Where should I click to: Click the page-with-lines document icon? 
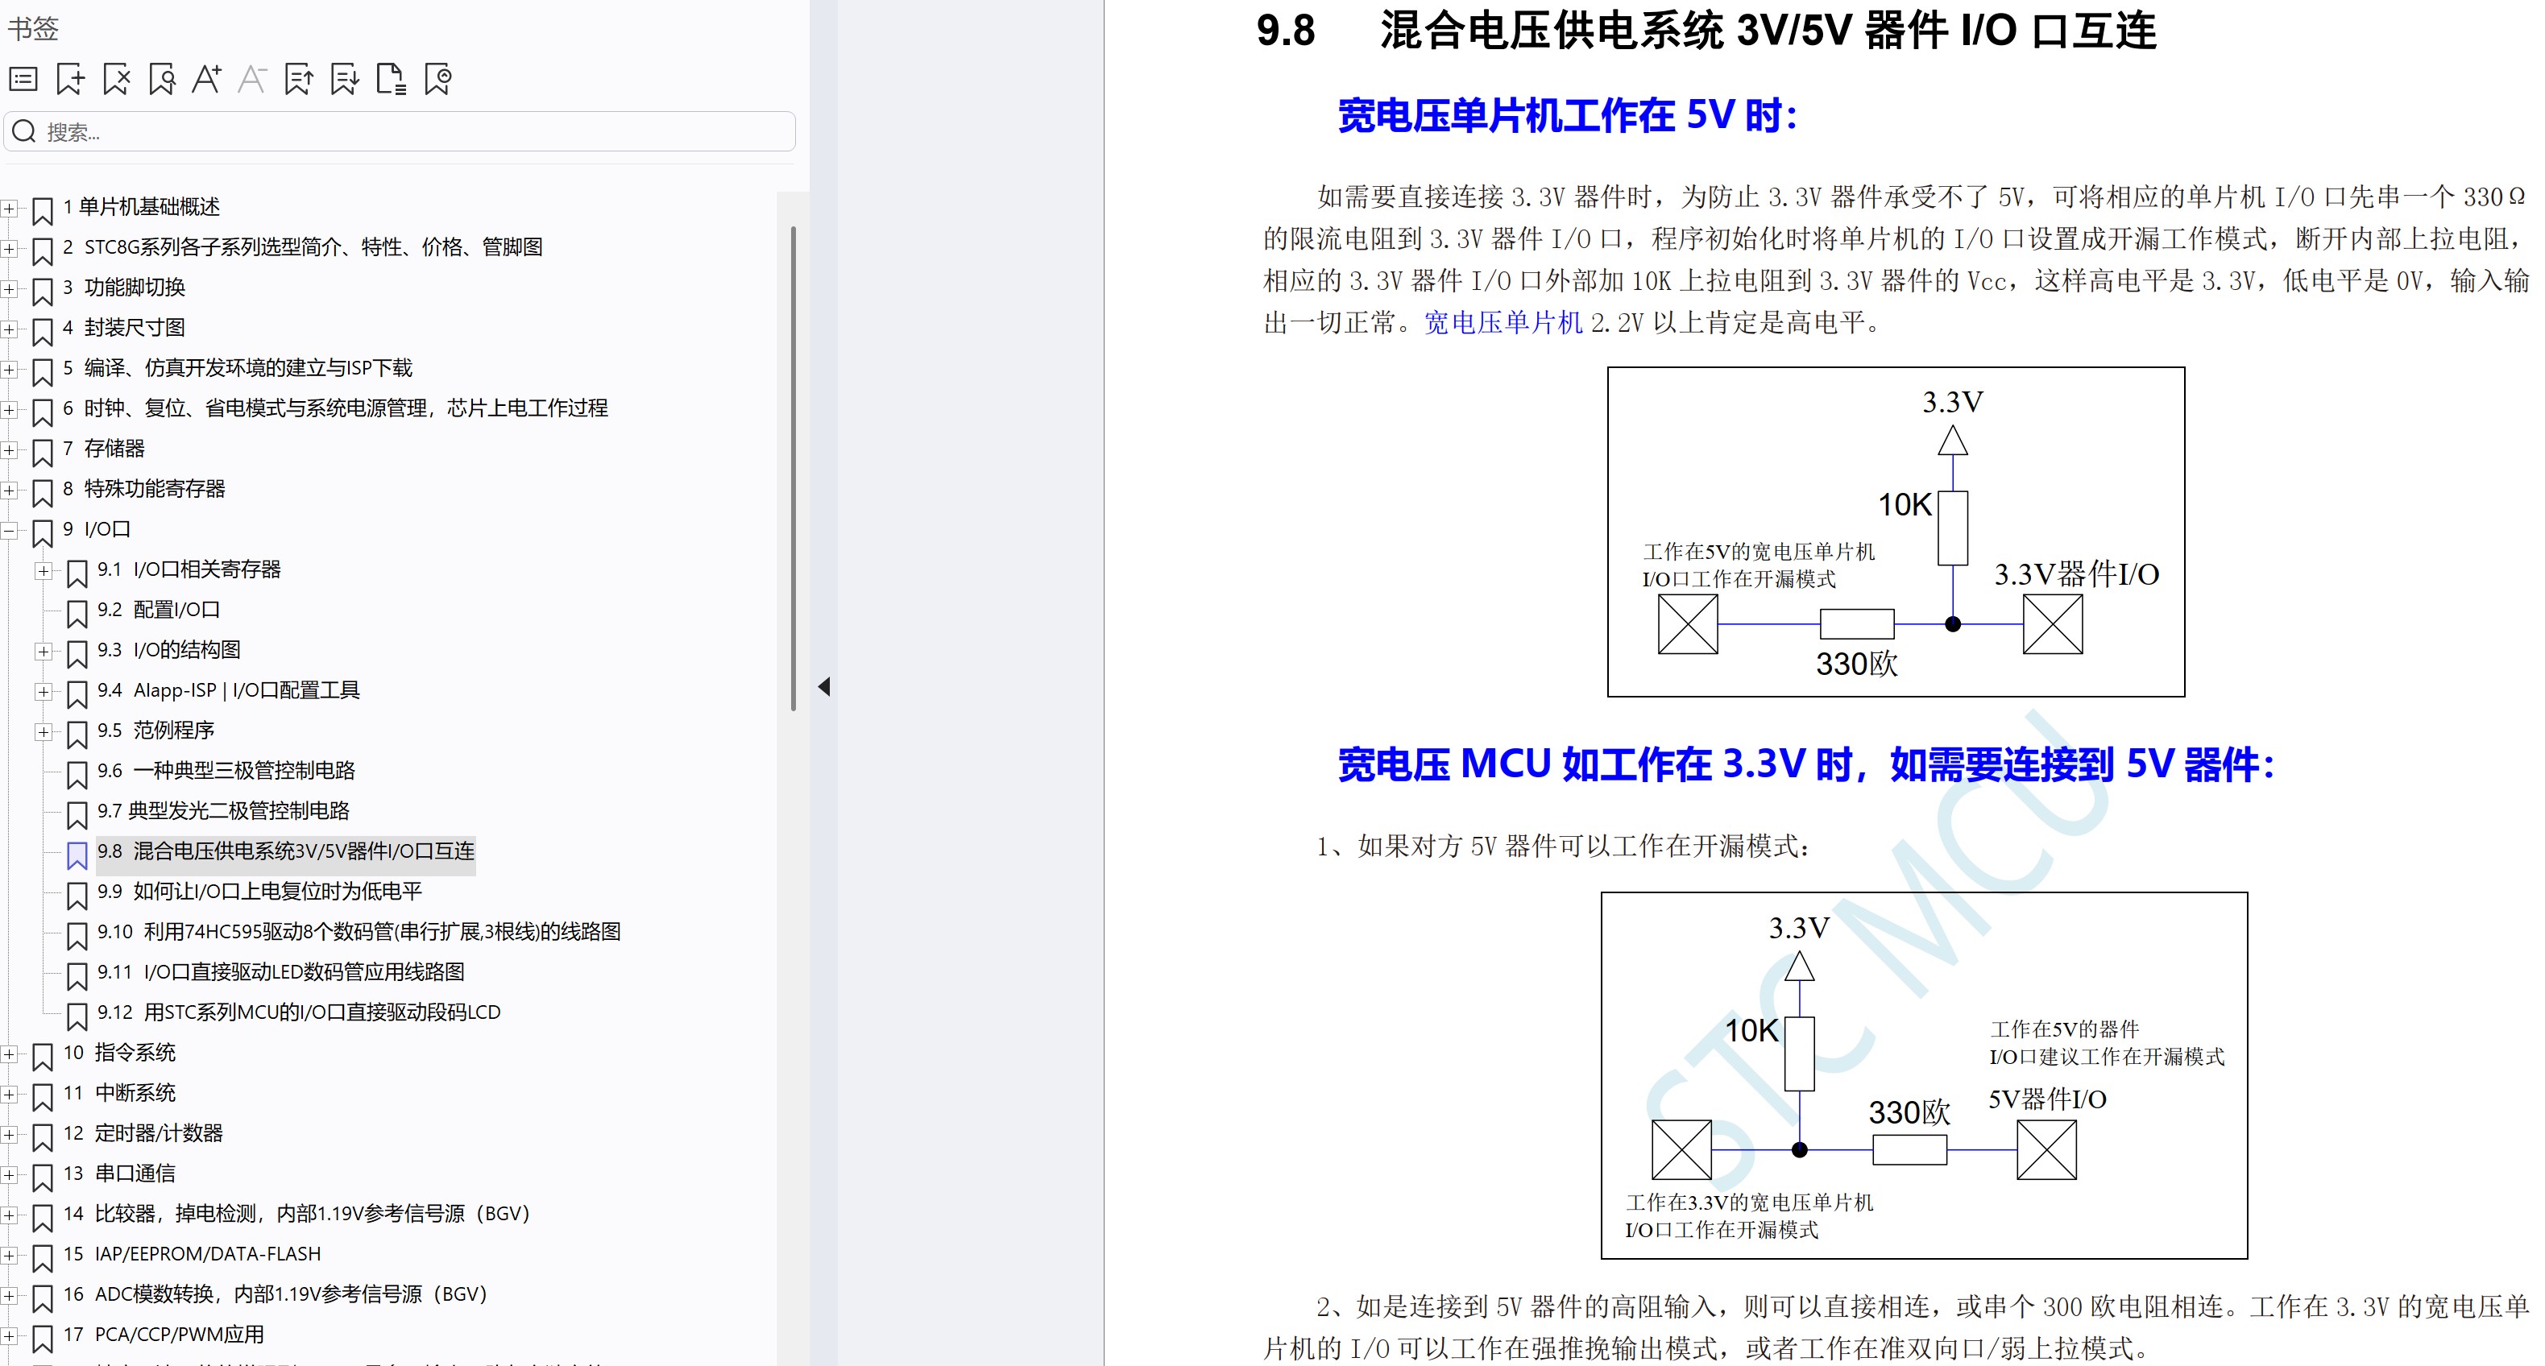pos(392,79)
